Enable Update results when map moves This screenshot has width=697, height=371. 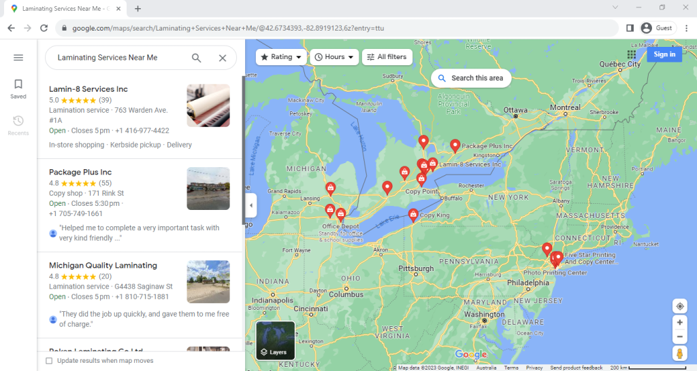(49, 361)
